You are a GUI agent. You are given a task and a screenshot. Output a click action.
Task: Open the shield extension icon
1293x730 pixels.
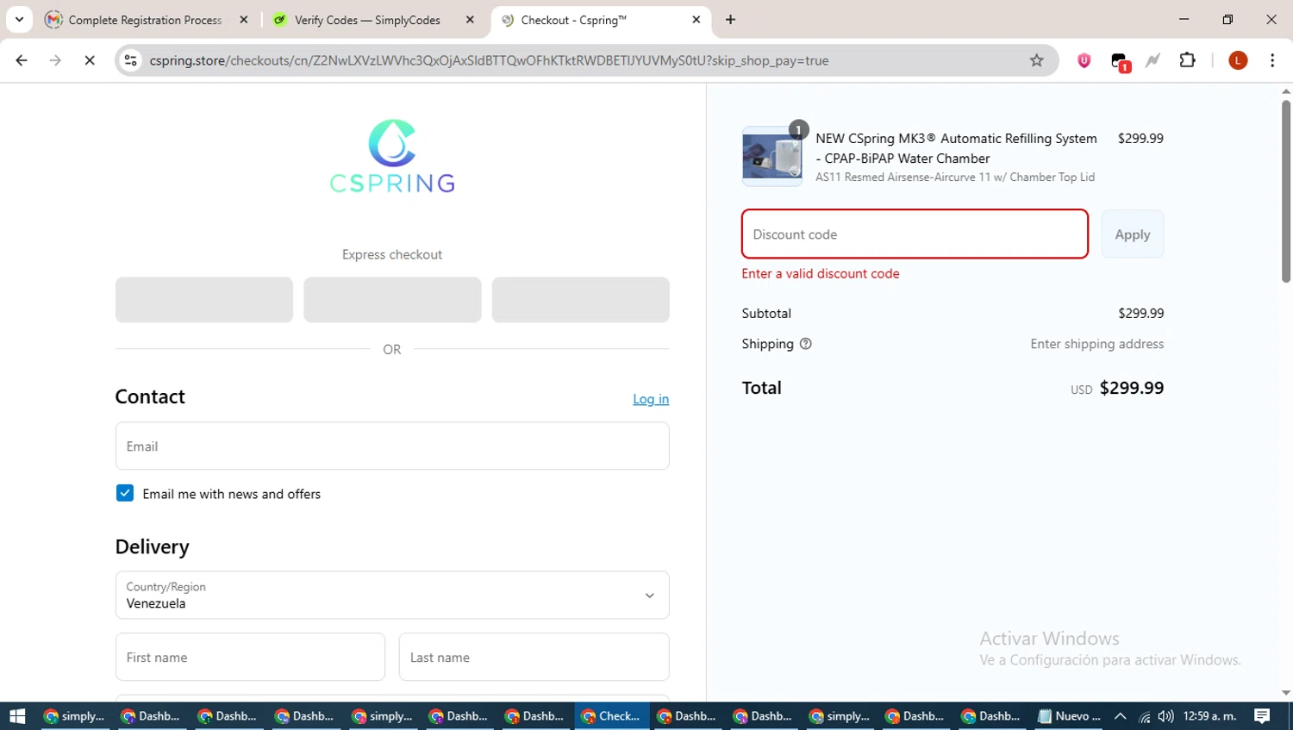click(x=1084, y=60)
